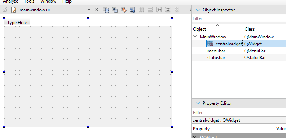
Task: Click the form's bottom-right size grip
Action: (x=169, y=125)
